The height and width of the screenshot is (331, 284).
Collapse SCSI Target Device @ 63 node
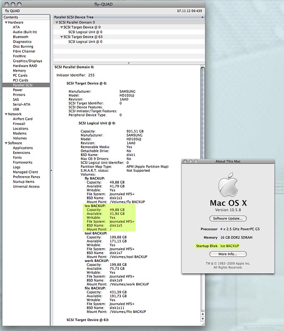click(x=62, y=37)
